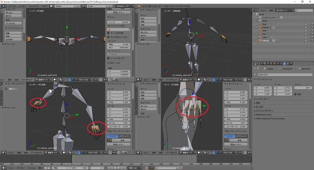Click 複製 bone button in top-right viewport panel
The width and height of the screenshot is (314, 170).
148,22
